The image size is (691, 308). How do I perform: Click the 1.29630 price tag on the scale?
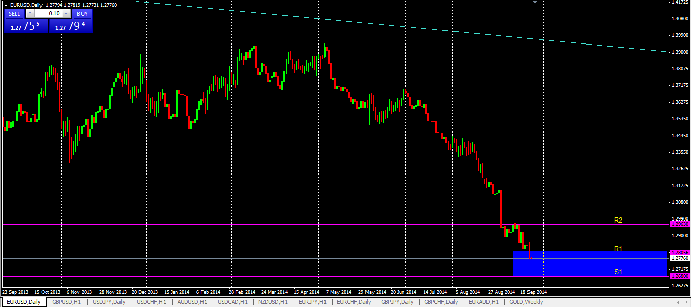coord(679,224)
